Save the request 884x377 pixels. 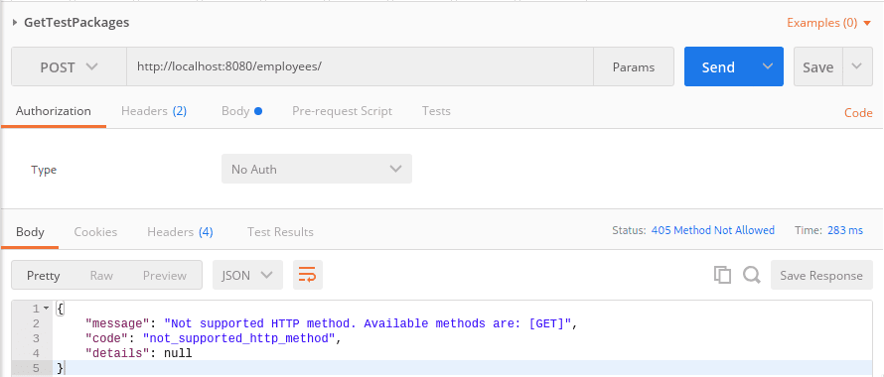(818, 66)
